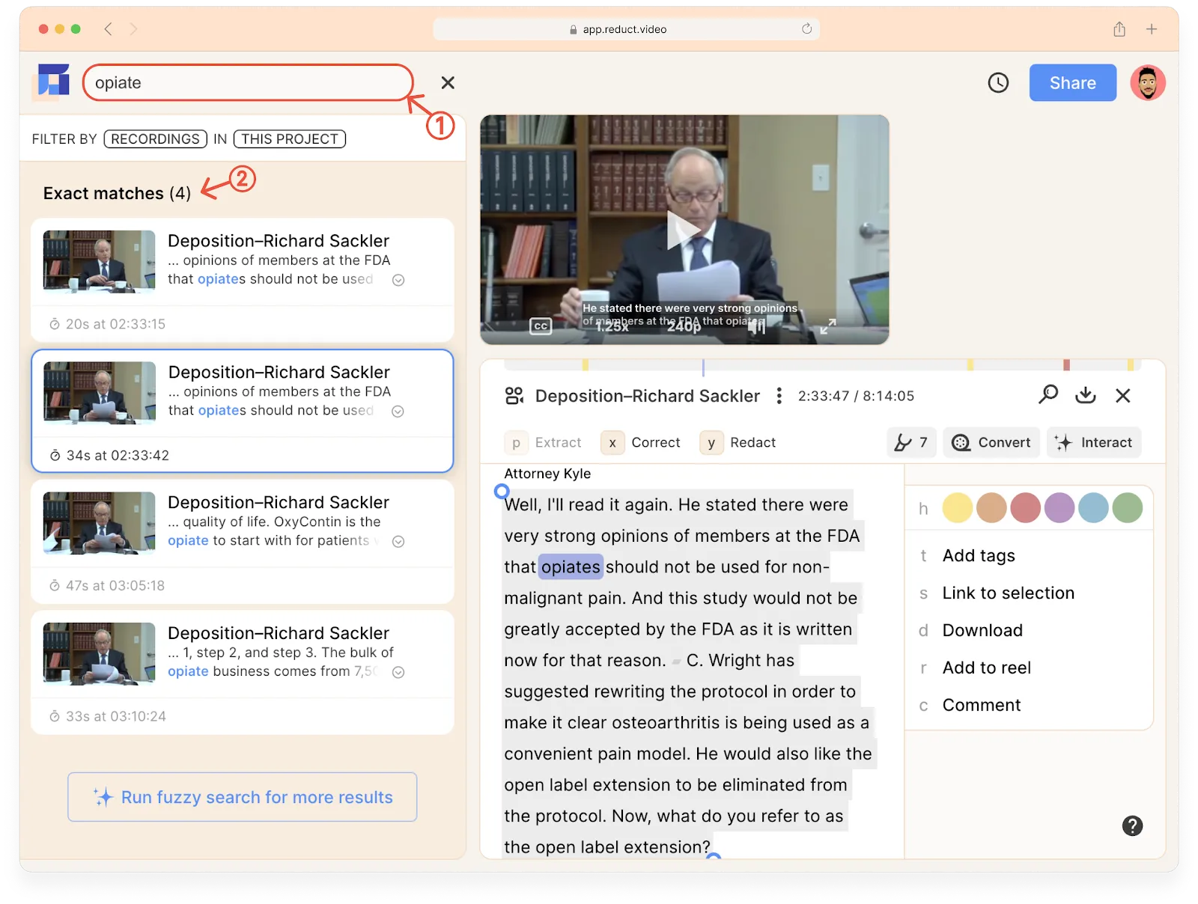
Task: Close the transcript panel with the X
Action: click(1122, 395)
